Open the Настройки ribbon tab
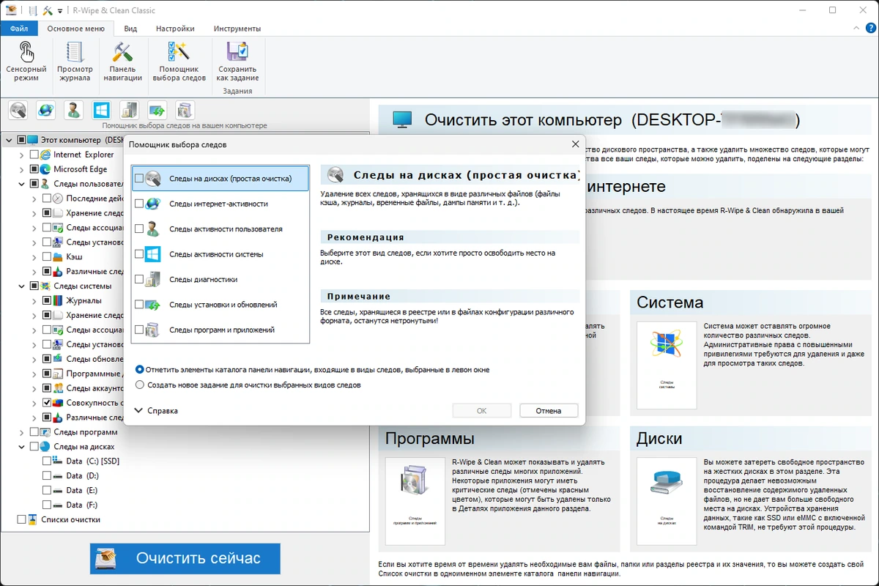879x586 pixels. 175,29
